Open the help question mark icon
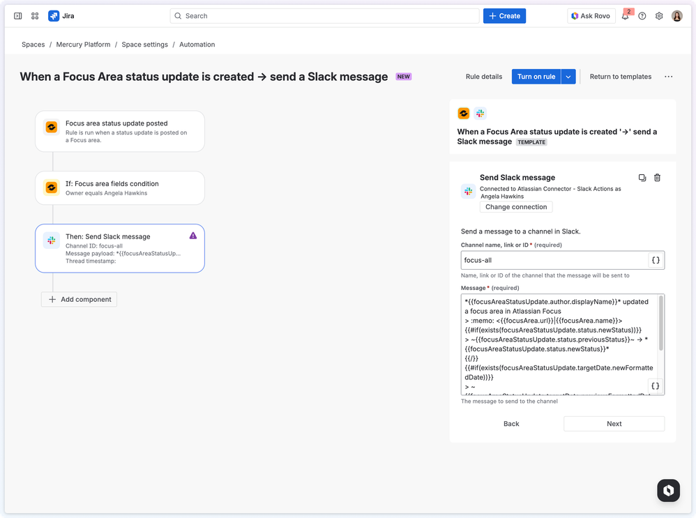 coord(642,16)
